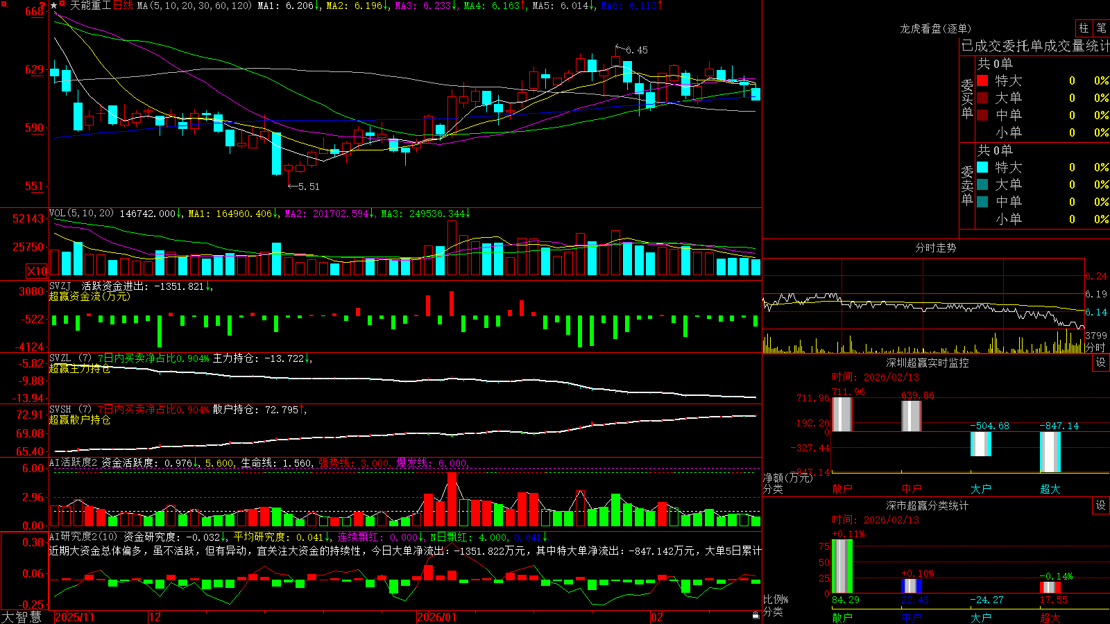Click the 散户 ratio bar showing +0.11%
Image resolution: width=1110 pixels, height=624 pixels.
(x=842, y=566)
